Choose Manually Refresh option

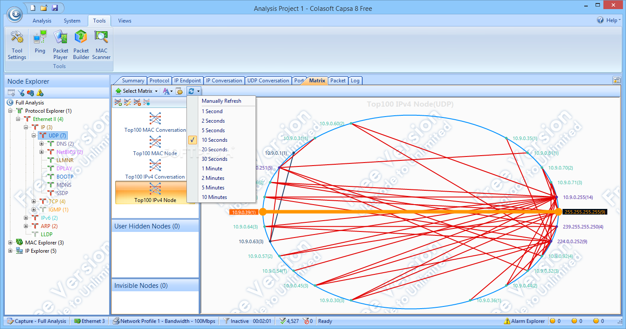click(221, 101)
